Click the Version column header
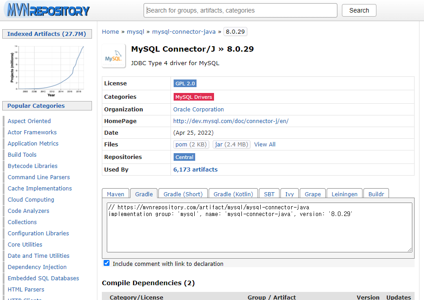Image resolution: width=424 pixels, height=300 pixels. pyautogui.click(x=368, y=297)
